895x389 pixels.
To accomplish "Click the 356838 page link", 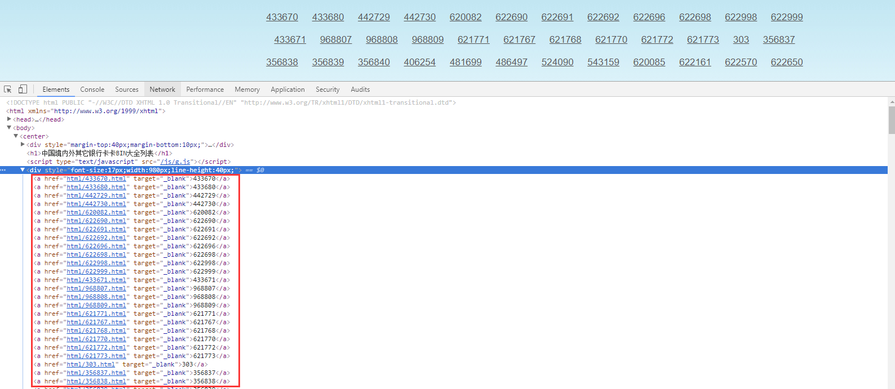I will [282, 62].
